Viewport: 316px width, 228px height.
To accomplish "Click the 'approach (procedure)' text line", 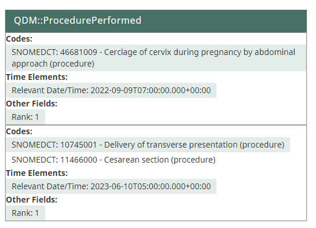I will [x=53, y=64].
